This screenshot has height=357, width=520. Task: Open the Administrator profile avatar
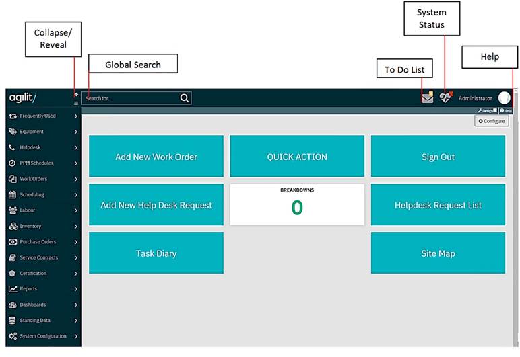pos(504,98)
